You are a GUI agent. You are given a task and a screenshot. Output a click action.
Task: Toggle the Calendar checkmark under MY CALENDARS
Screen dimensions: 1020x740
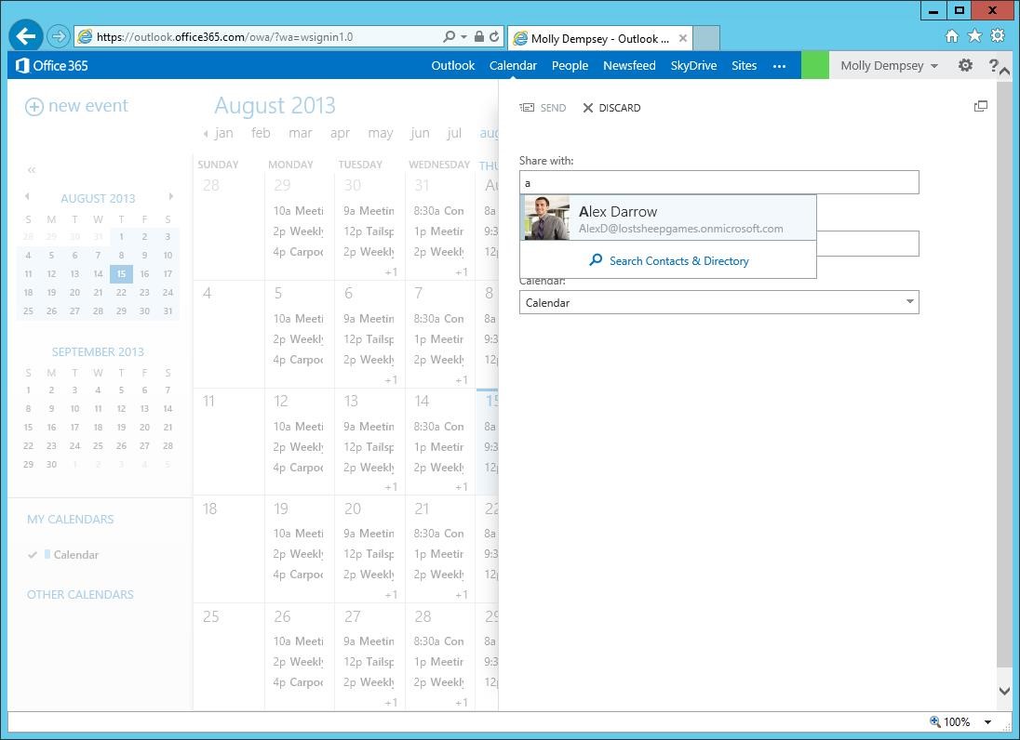click(34, 554)
